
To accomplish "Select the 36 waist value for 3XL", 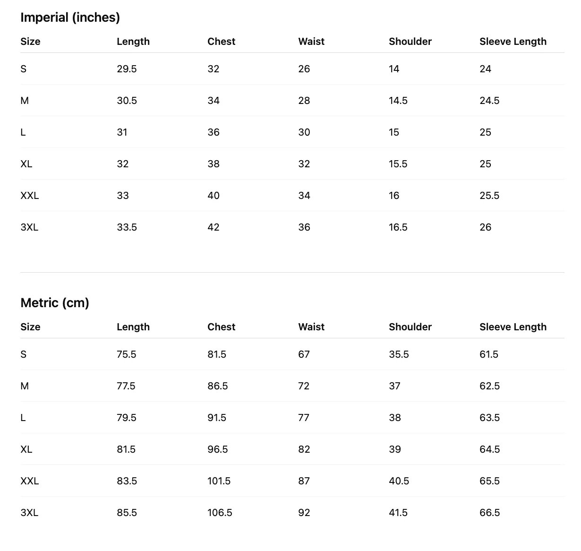I will [x=304, y=227].
